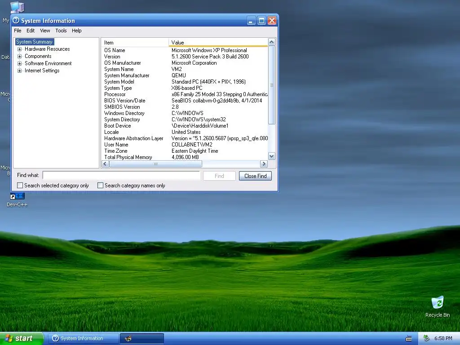Viewport: 460px width, 345px height.
Task: Open the Tools menu
Action: point(61,31)
